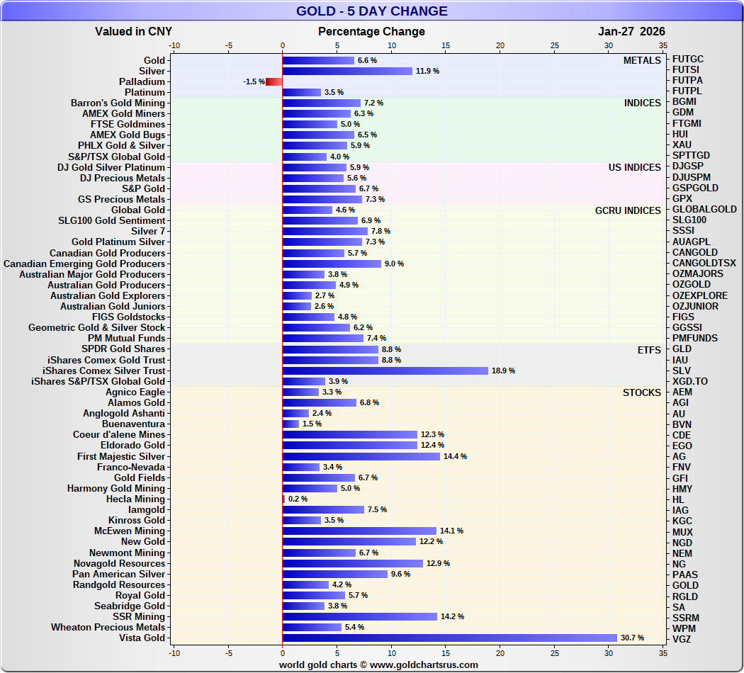The image size is (744, 673).
Task: Click the Jan-27 2026 date label
Action: 631,31
